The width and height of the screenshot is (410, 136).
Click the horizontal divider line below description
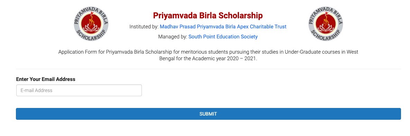pyautogui.click(x=208, y=69)
